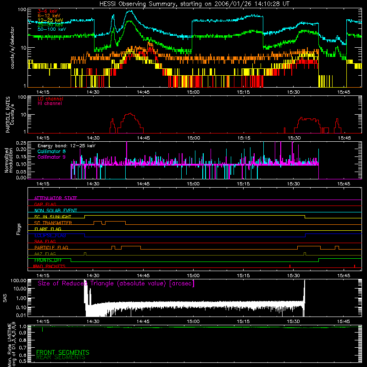This screenshot has height=367, width=367.
Task: Click the vertical 'Flags' axis label
Action: tap(18, 229)
